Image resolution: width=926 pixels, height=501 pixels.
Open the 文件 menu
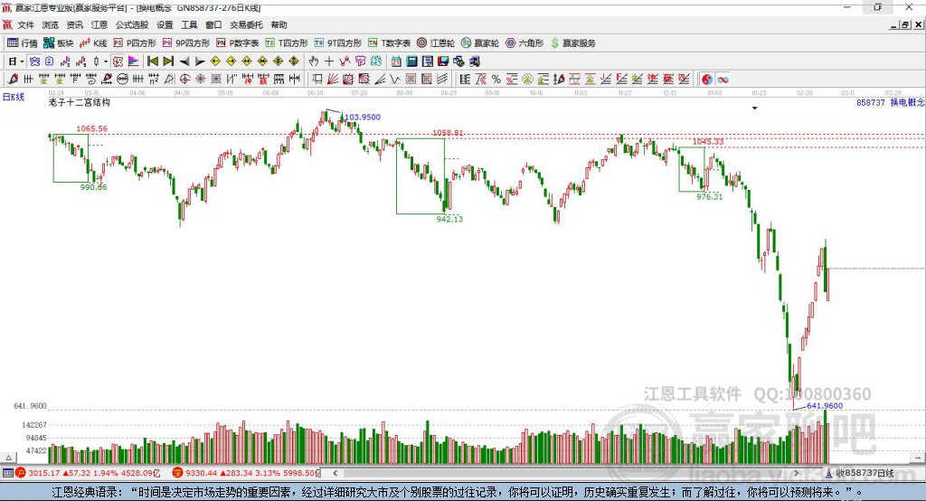[x=26, y=24]
